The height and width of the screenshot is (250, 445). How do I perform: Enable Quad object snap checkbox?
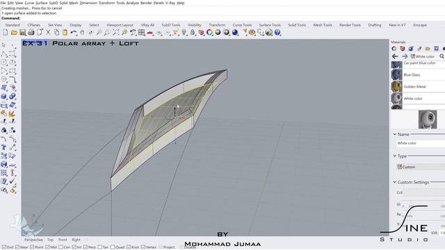113,247
